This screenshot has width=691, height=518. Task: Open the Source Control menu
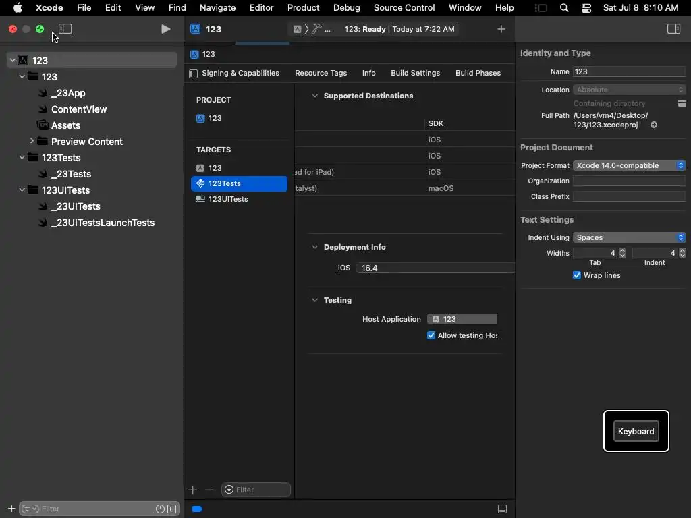tap(404, 8)
